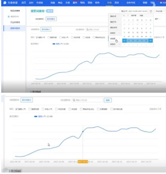Open 商品 in top navigation
The height and width of the screenshot is (174, 166).
60,3
